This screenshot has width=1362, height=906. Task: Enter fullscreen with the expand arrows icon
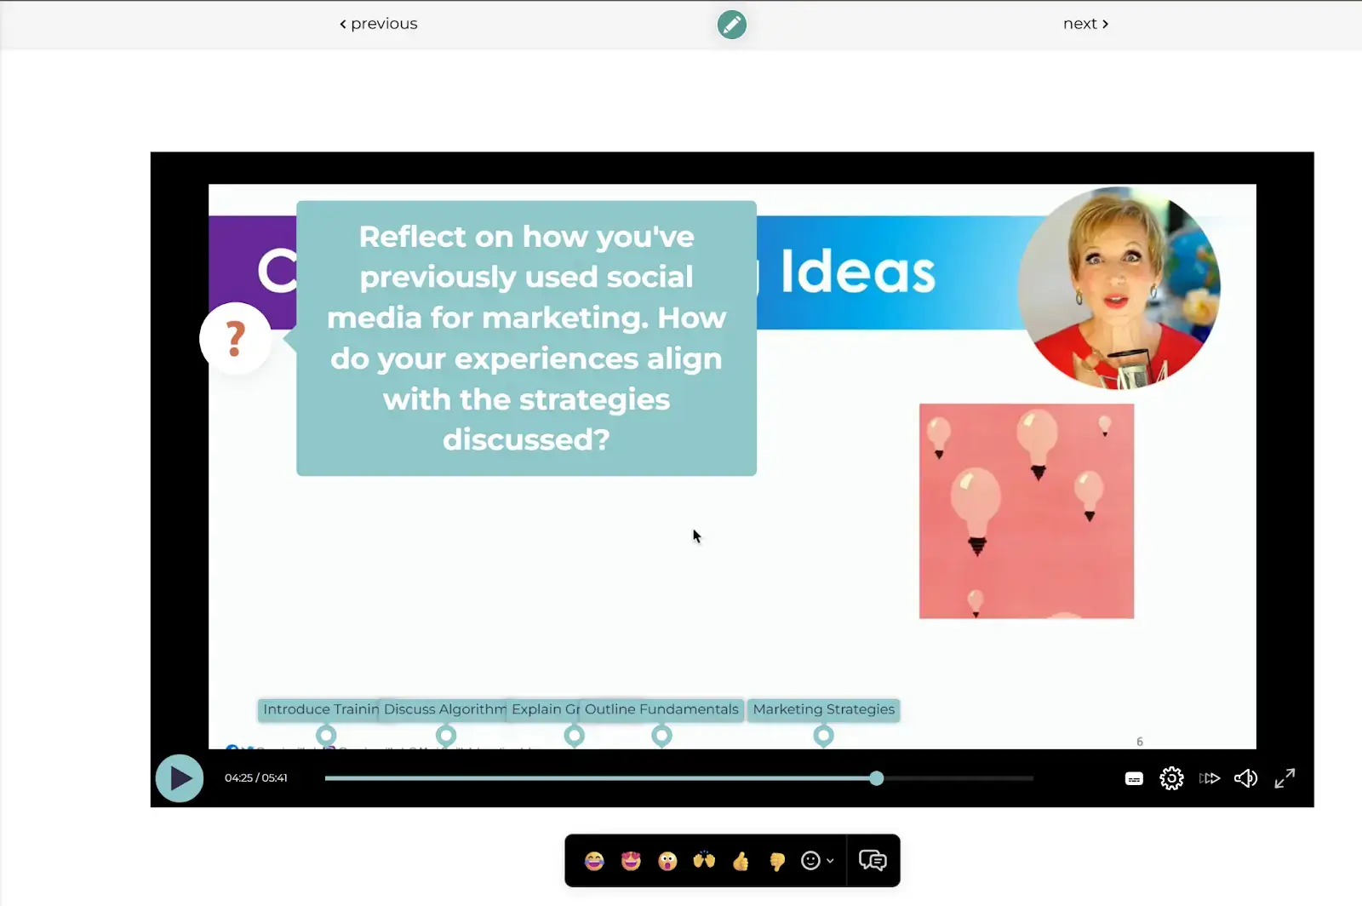(1285, 777)
